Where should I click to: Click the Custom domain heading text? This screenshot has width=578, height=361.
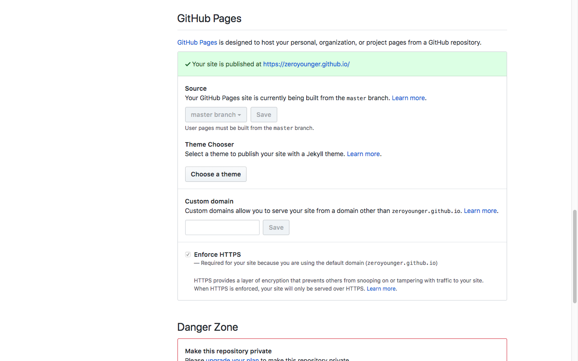point(209,201)
